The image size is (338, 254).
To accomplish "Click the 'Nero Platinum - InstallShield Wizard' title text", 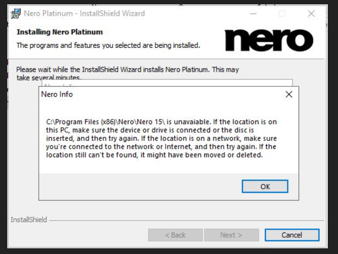I will tap(84, 13).
